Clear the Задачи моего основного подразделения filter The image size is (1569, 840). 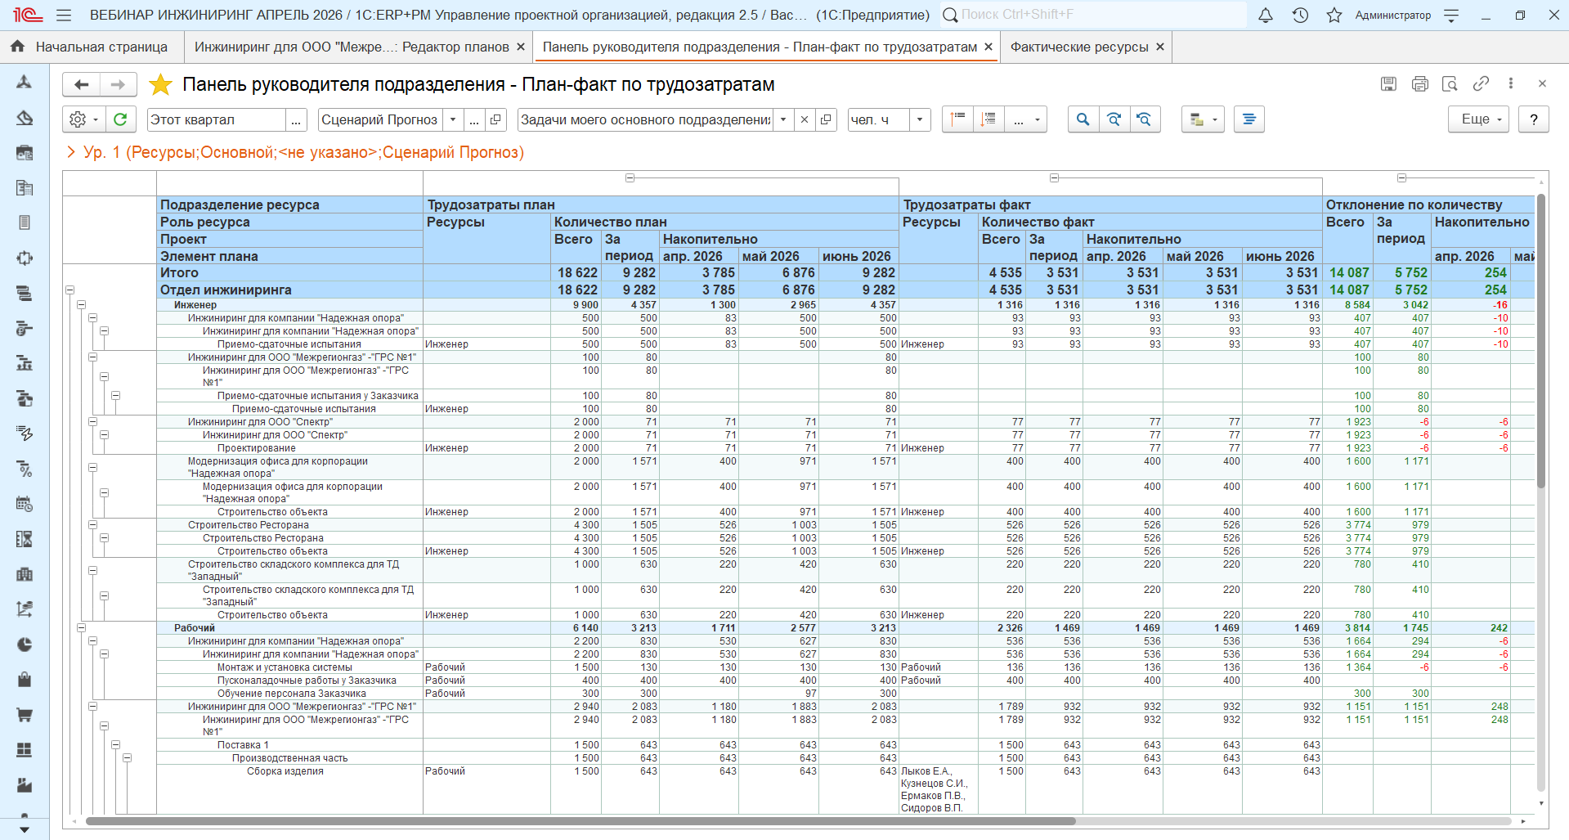click(x=805, y=119)
